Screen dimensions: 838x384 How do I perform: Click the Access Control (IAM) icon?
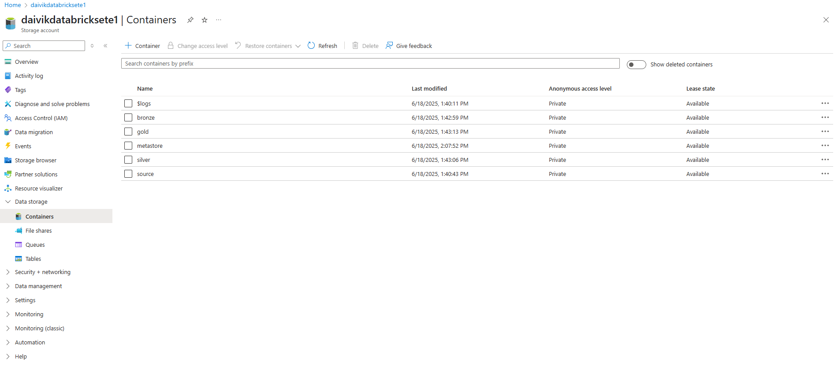8,118
